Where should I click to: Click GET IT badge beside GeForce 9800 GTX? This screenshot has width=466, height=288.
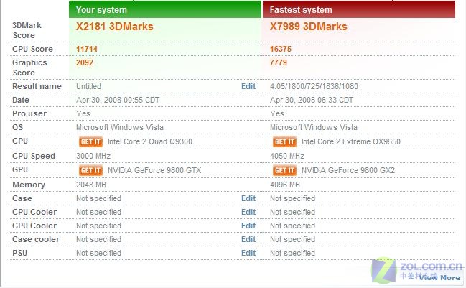point(90,170)
